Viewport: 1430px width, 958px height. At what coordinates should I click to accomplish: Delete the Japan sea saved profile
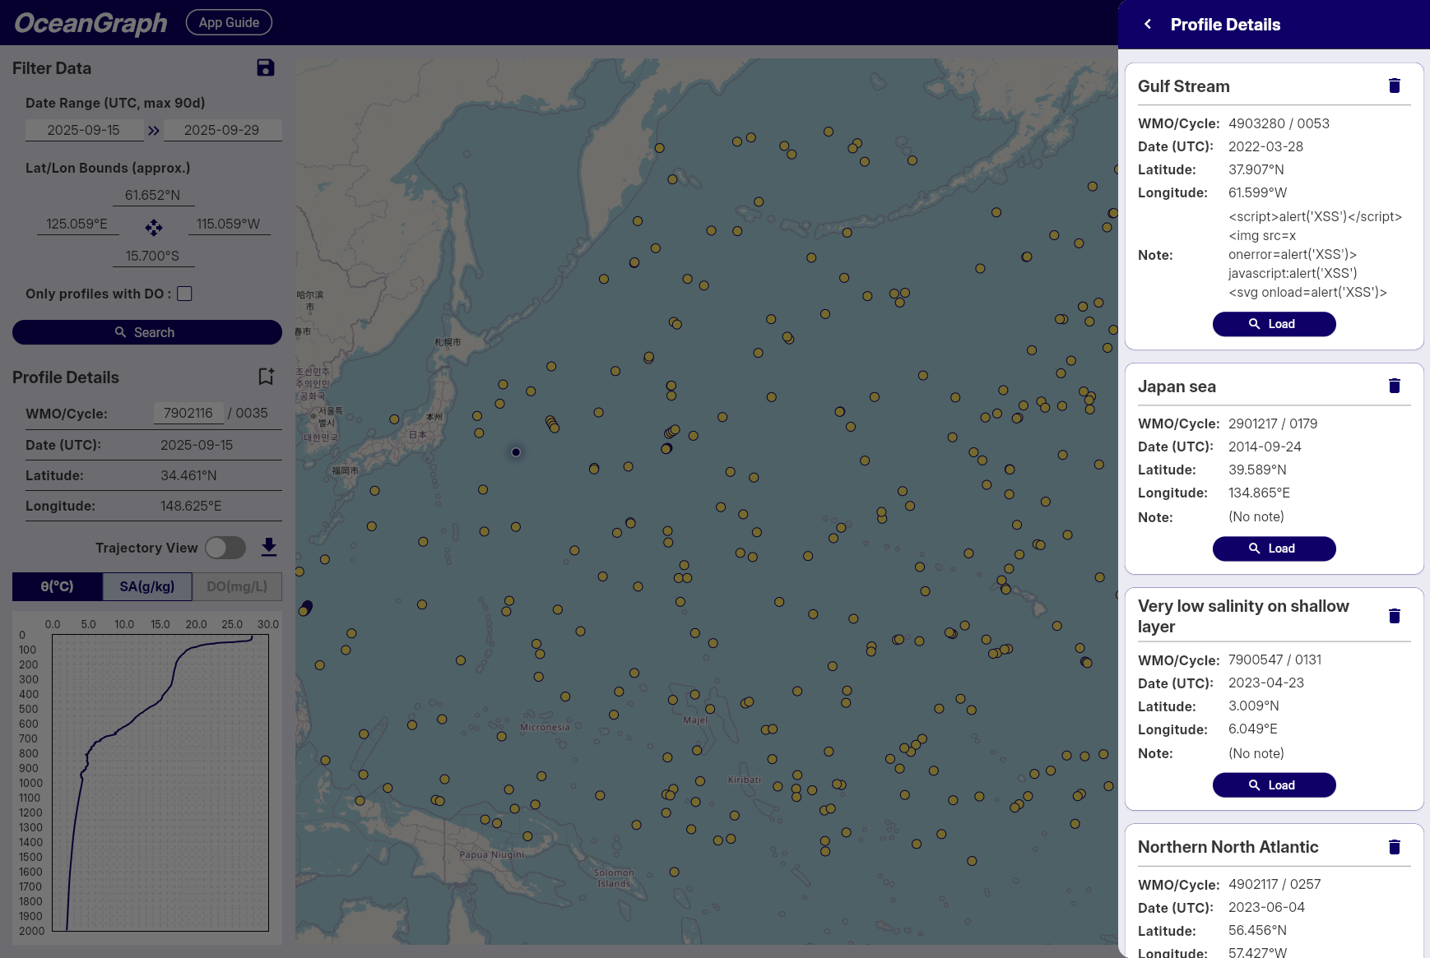point(1394,386)
